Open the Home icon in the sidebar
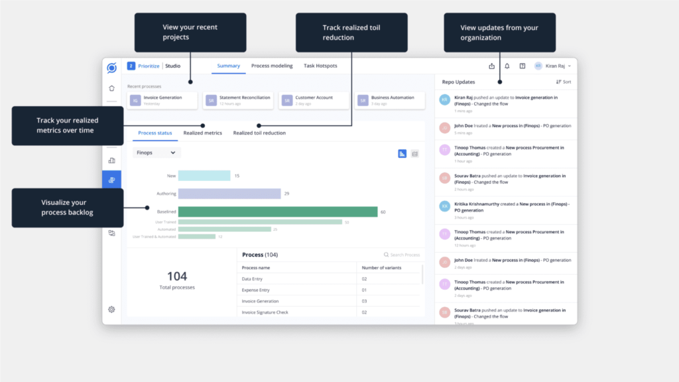The width and height of the screenshot is (679, 382). click(x=112, y=88)
